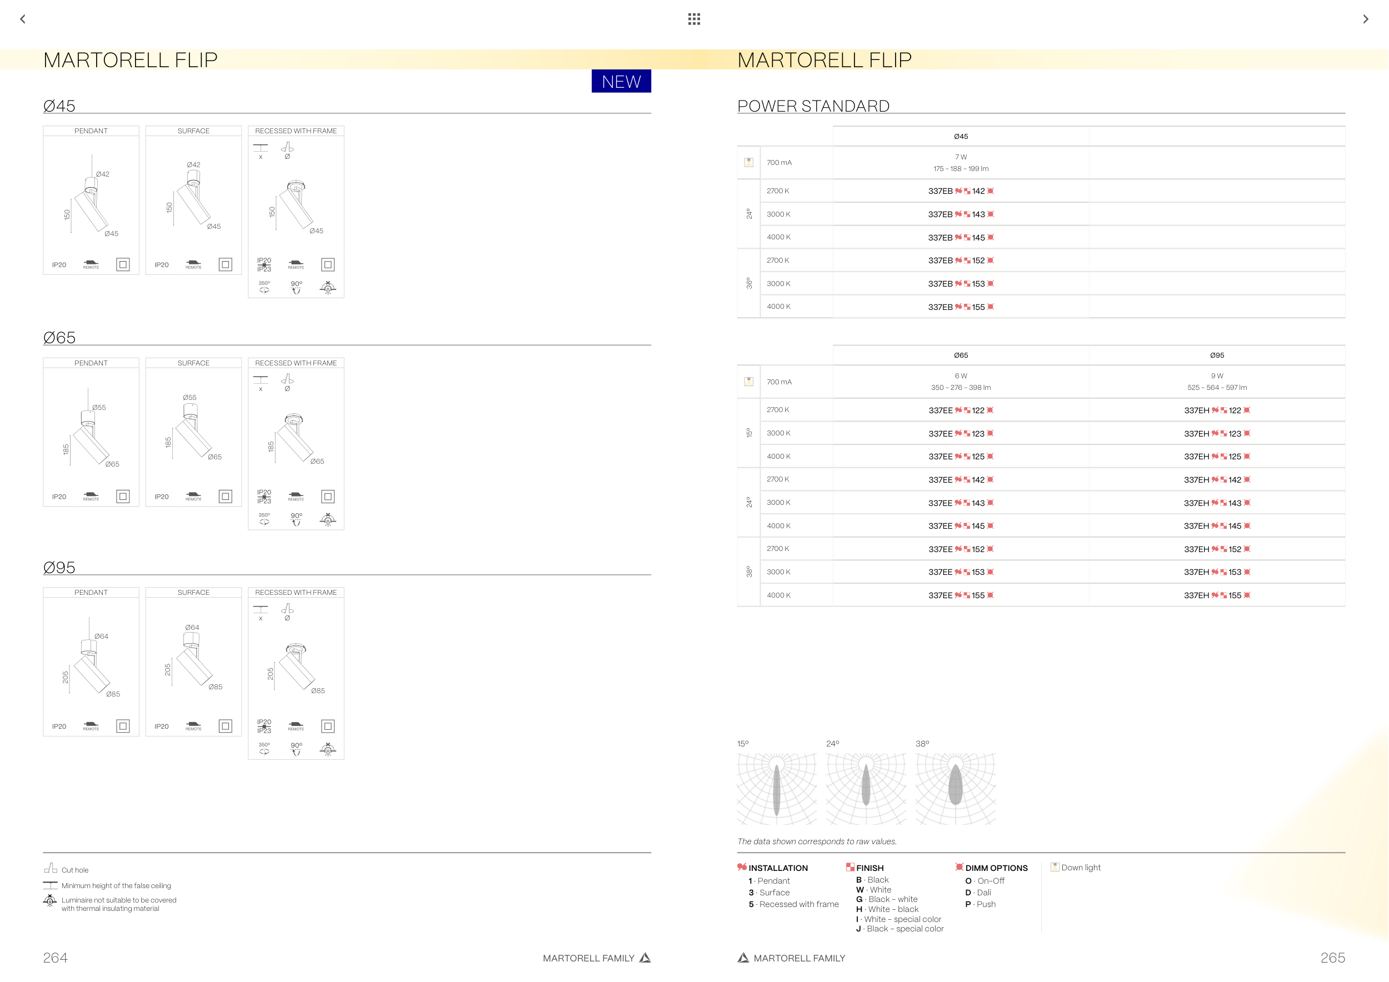The width and height of the screenshot is (1389, 982).
Task: Click the Ø95 column header in the table
Action: (1217, 355)
